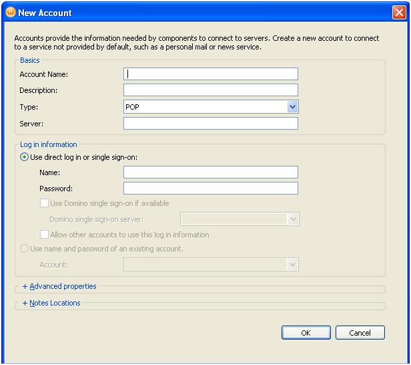The height and width of the screenshot is (365, 411).
Task: Enable Use Domino single sign-on checkbox
Action: [x=44, y=203]
